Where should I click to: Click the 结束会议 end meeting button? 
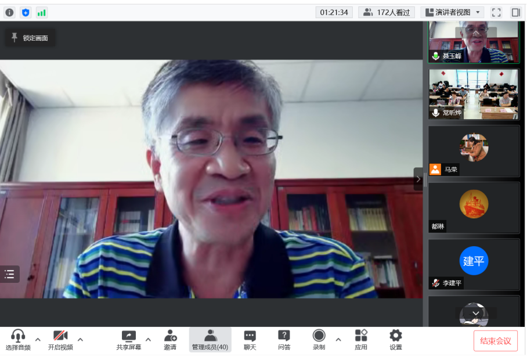point(496,341)
